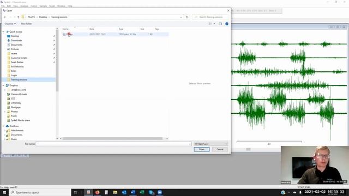
Task: Open the Photos folder under Dropbox
Action: (x=15, y=112)
